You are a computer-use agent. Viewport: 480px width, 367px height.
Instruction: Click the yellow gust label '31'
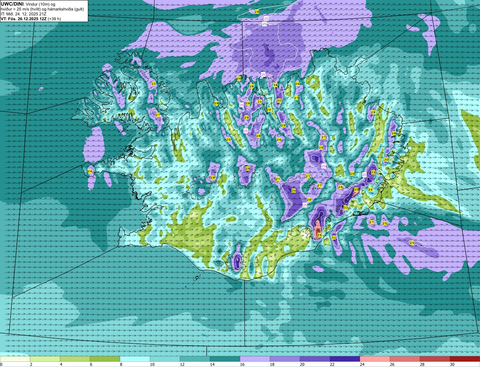coord(334,238)
